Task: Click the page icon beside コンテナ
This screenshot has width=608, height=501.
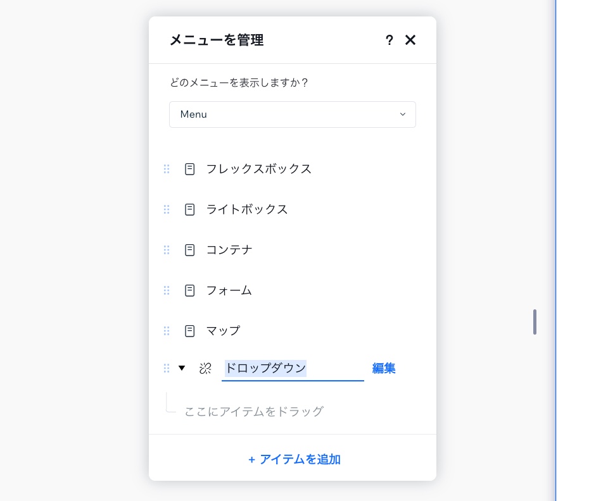Action: tap(189, 250)
